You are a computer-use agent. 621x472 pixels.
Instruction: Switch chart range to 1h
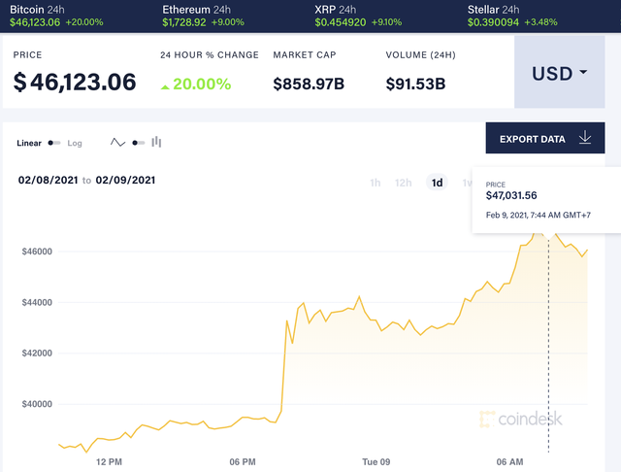click(x=376, y=183)
